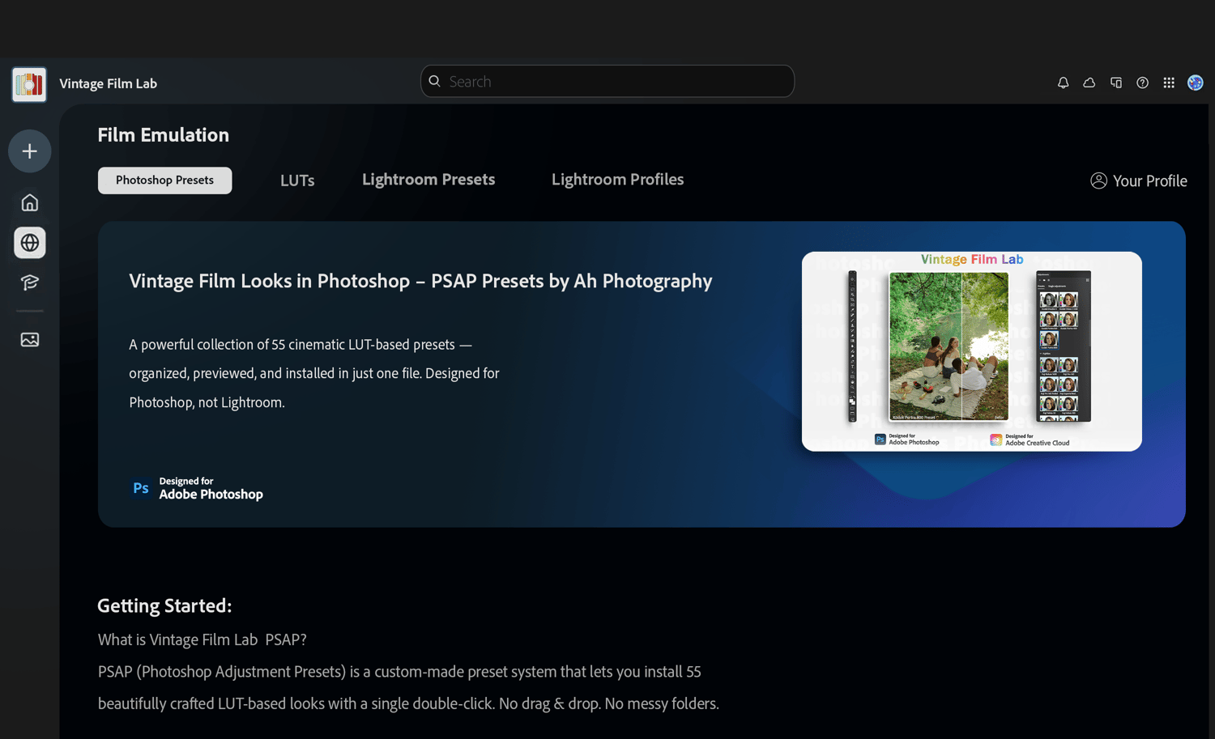
Task: Click the 'PSAP (Photoshop Adjustment Presets)' paragraph
Action: coord(408,688)
